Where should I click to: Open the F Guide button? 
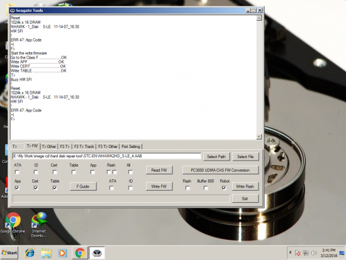(x=83, y=186)
